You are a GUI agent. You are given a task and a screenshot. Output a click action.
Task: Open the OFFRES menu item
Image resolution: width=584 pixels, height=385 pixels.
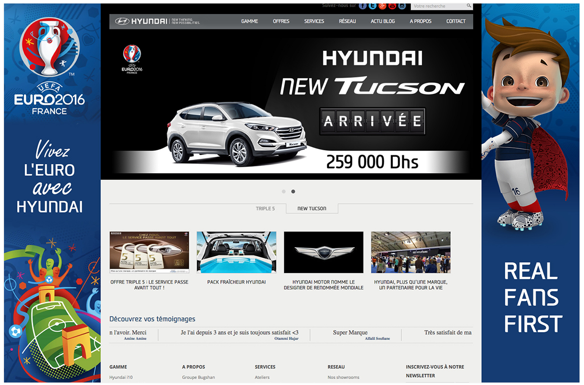tap(281, 21)
